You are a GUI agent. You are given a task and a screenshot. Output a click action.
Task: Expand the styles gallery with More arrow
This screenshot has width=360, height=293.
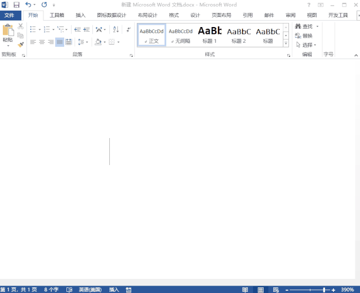[x=286, y=43]
